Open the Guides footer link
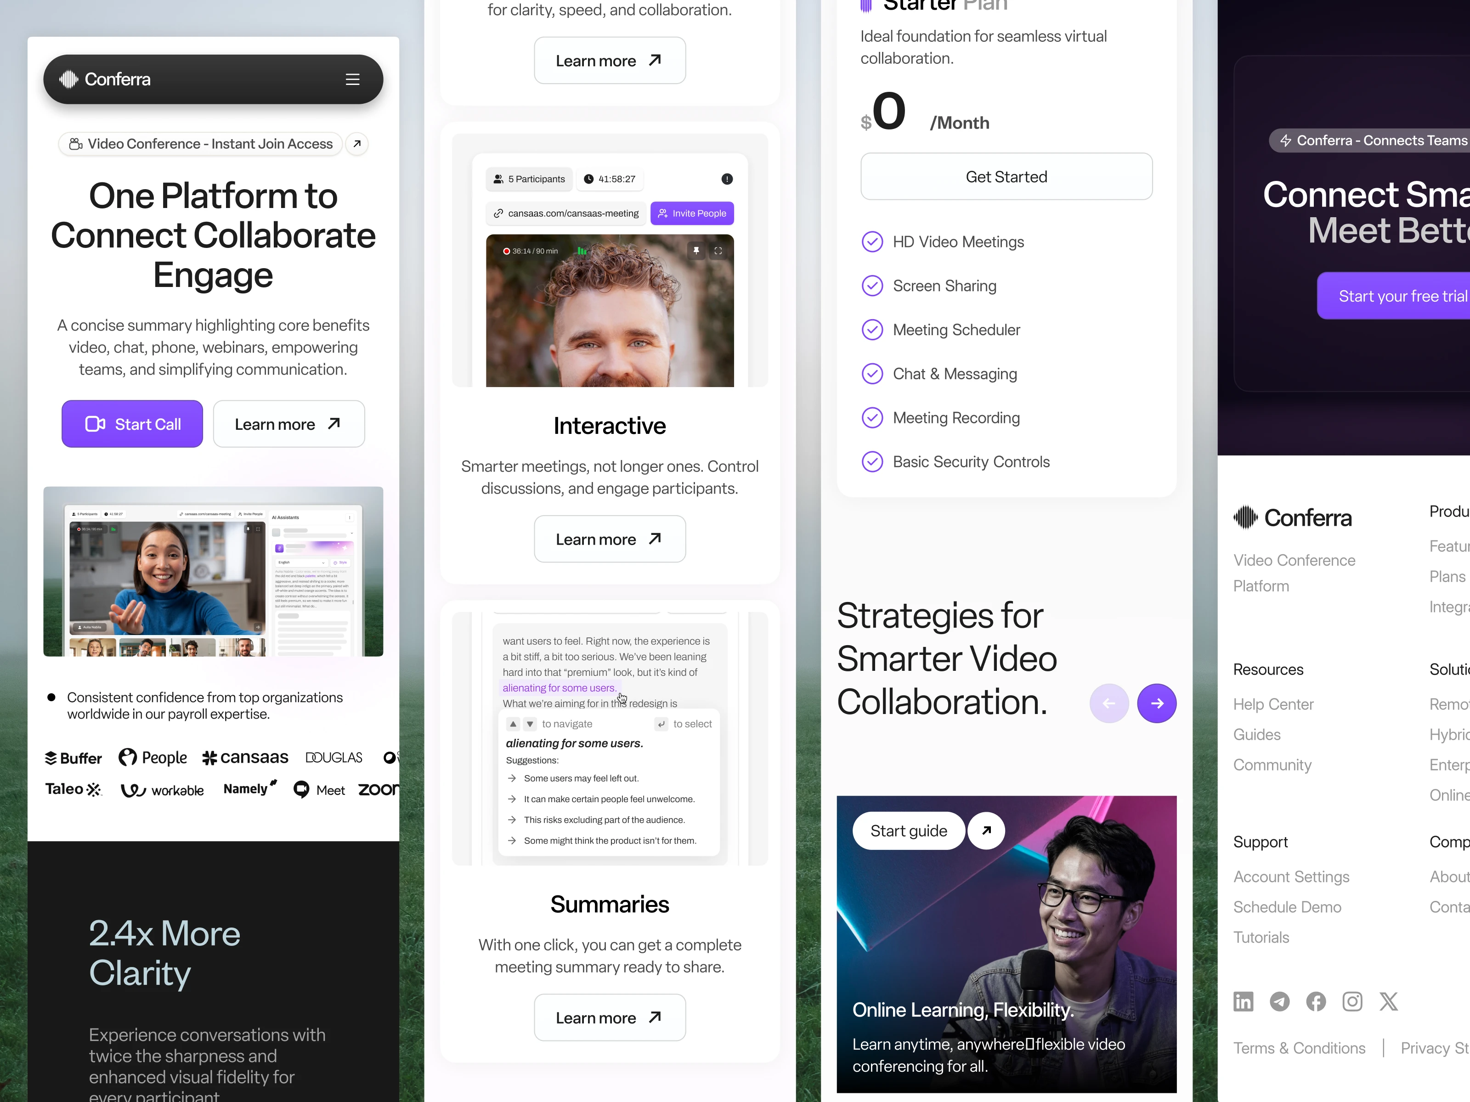 1257,735
